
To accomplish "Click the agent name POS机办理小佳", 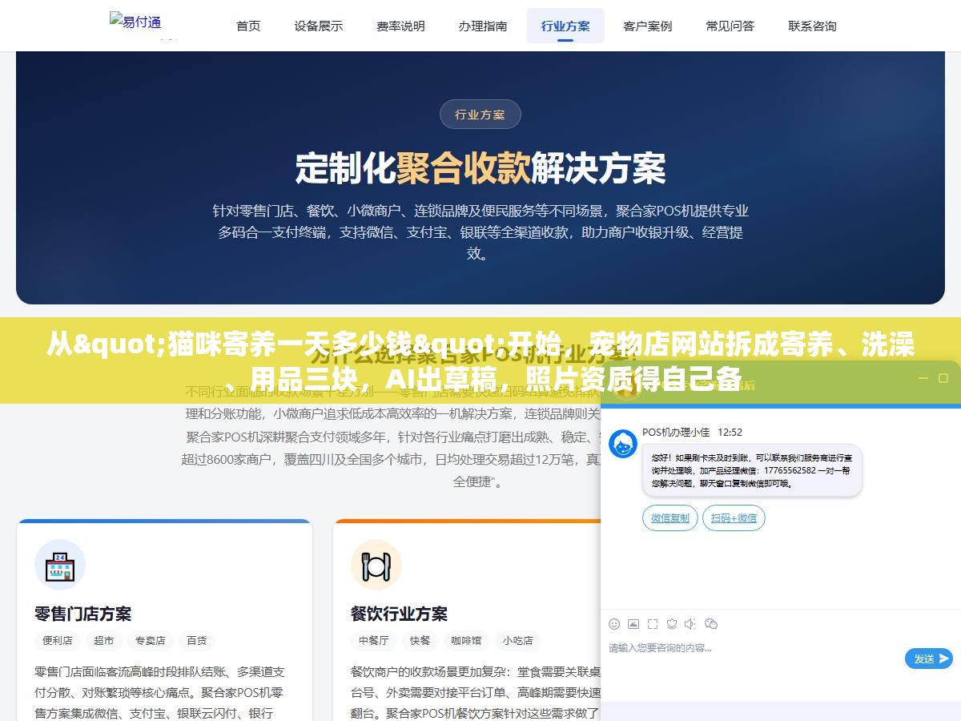I will pyautogui.click(x=676, y=432).
